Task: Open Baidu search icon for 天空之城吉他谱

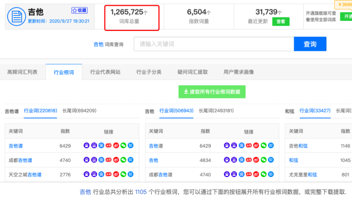Action: point(87,174)
